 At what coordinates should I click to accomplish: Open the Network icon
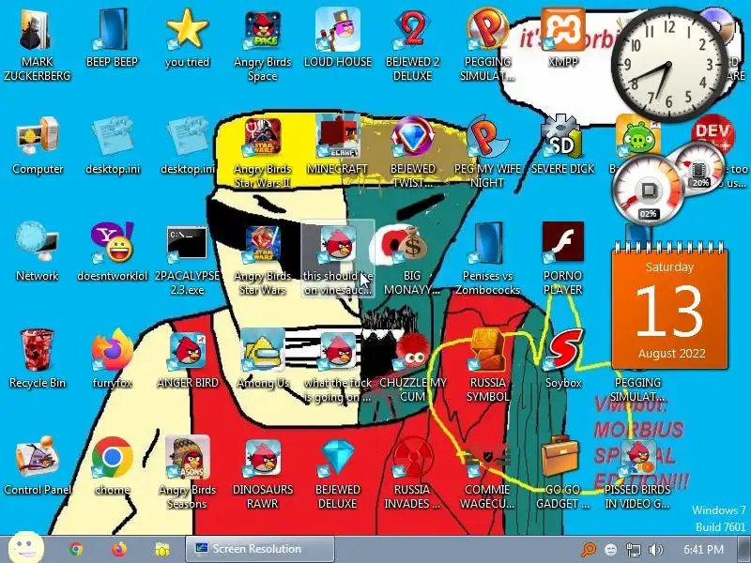tap(38, 251)
